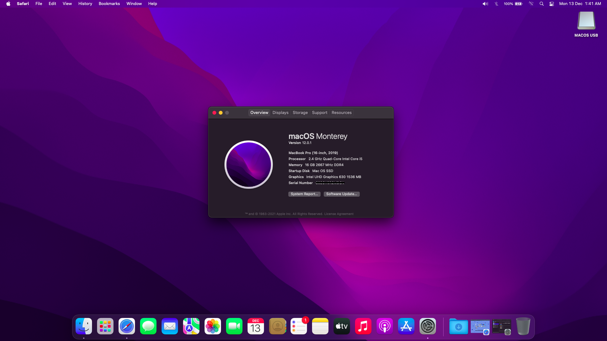
Task: Open App Store from Dock
Action: (406, 326)
